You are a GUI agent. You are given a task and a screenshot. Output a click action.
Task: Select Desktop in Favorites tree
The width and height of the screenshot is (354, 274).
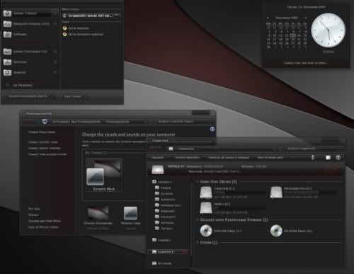pos(164,193)
